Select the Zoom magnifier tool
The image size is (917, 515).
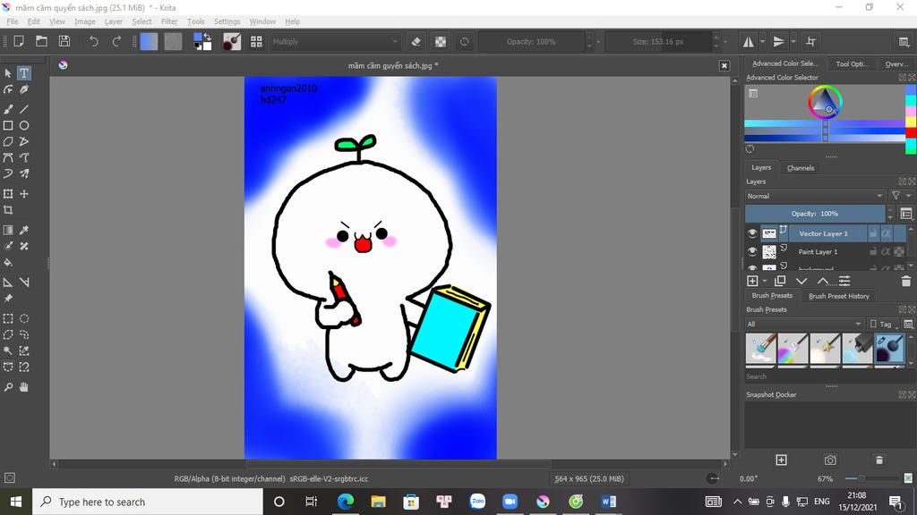[7, 387]
